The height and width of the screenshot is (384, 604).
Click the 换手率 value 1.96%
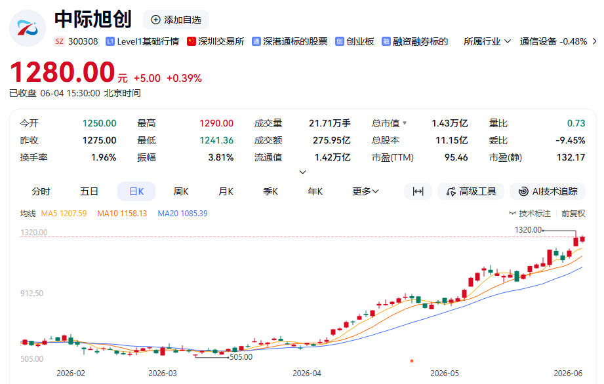click(104, 157)
